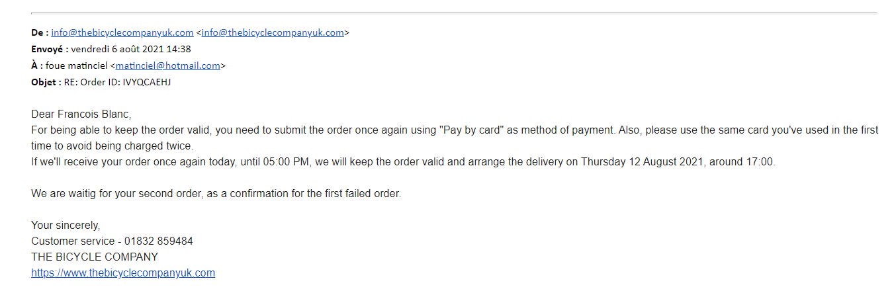Screen dimensions: 894x295
Task: Click the sentence about waiting for second order
Action: click(x=216, y=193)
